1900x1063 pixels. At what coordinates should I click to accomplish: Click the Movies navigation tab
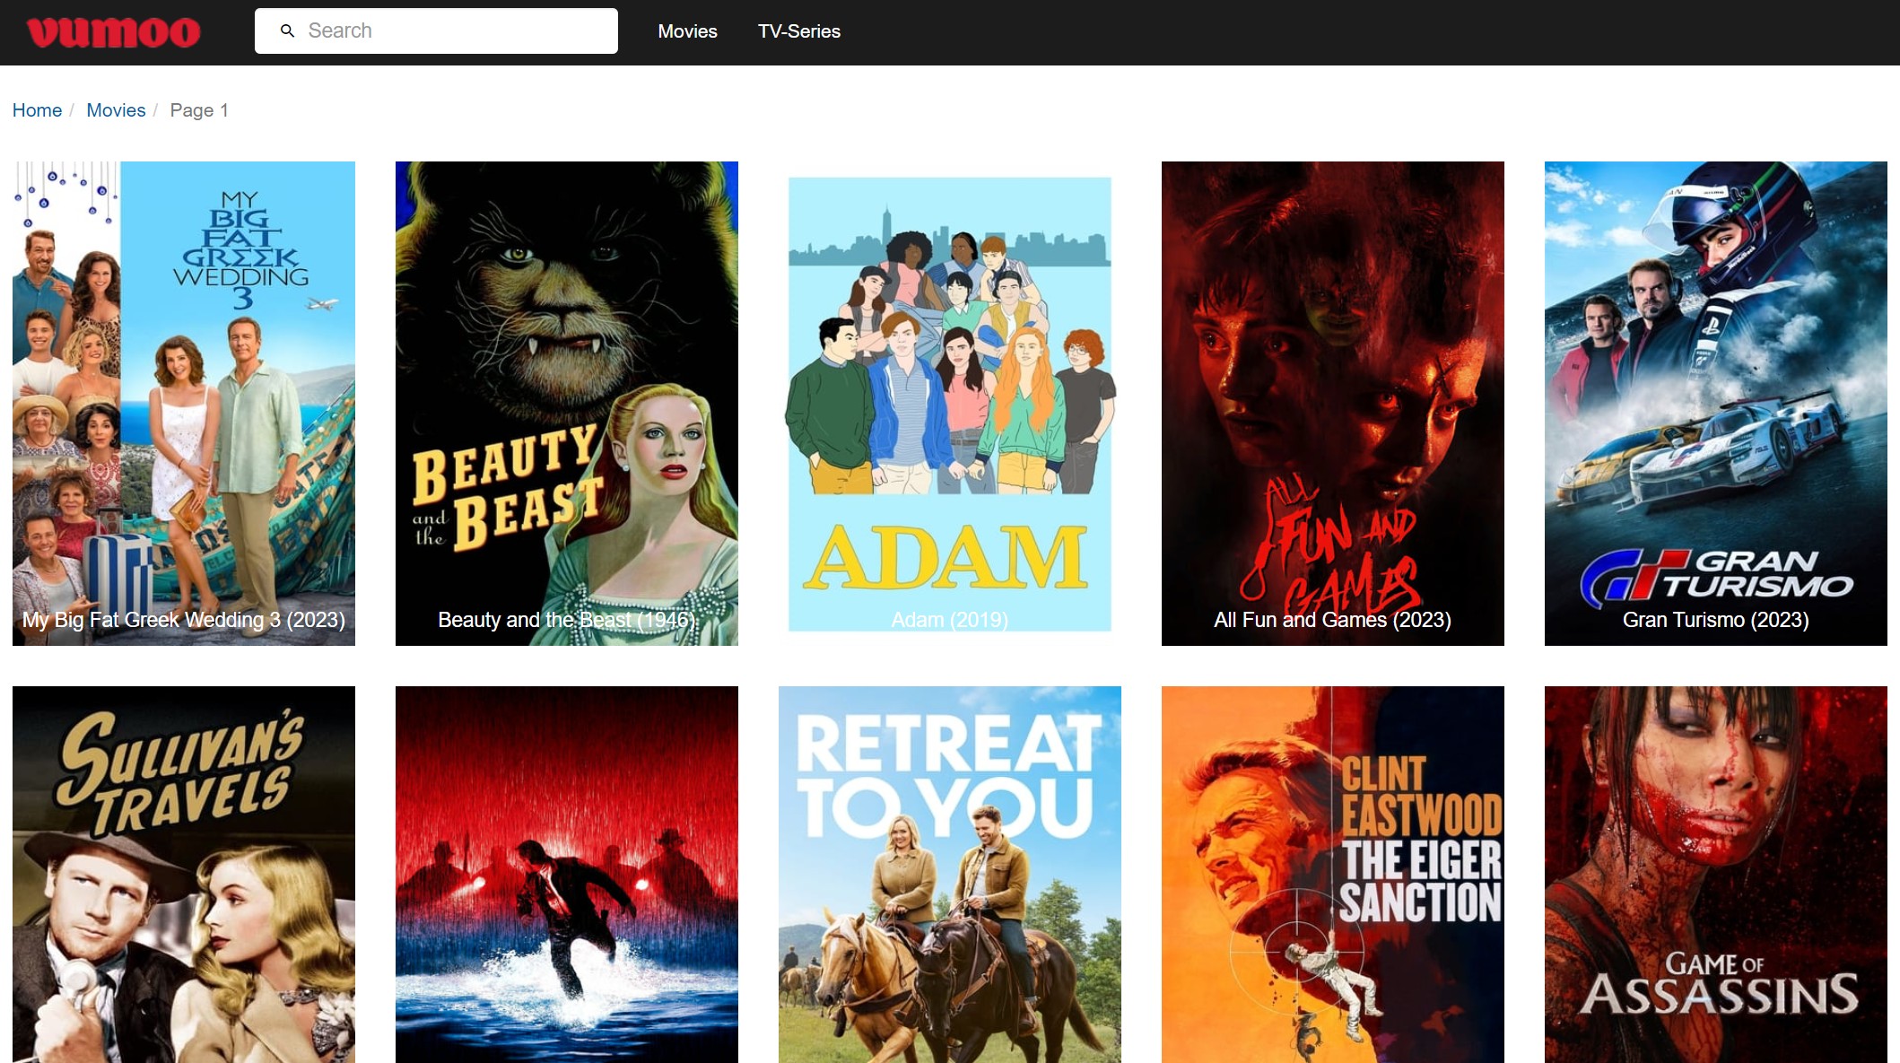(686, 31)
